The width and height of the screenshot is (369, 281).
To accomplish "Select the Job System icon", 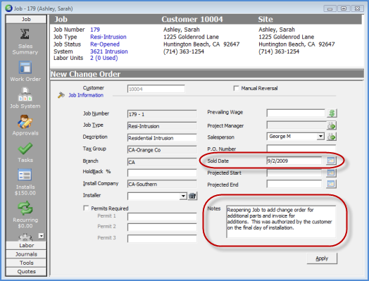I will pyautogui.click(x=25, y=94).
